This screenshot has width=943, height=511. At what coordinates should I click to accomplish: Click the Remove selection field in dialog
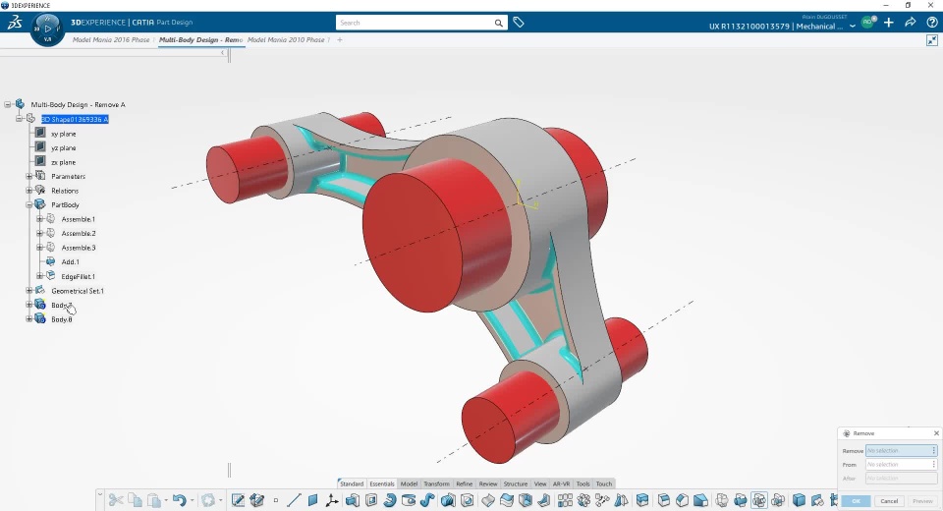pos(901,450)
